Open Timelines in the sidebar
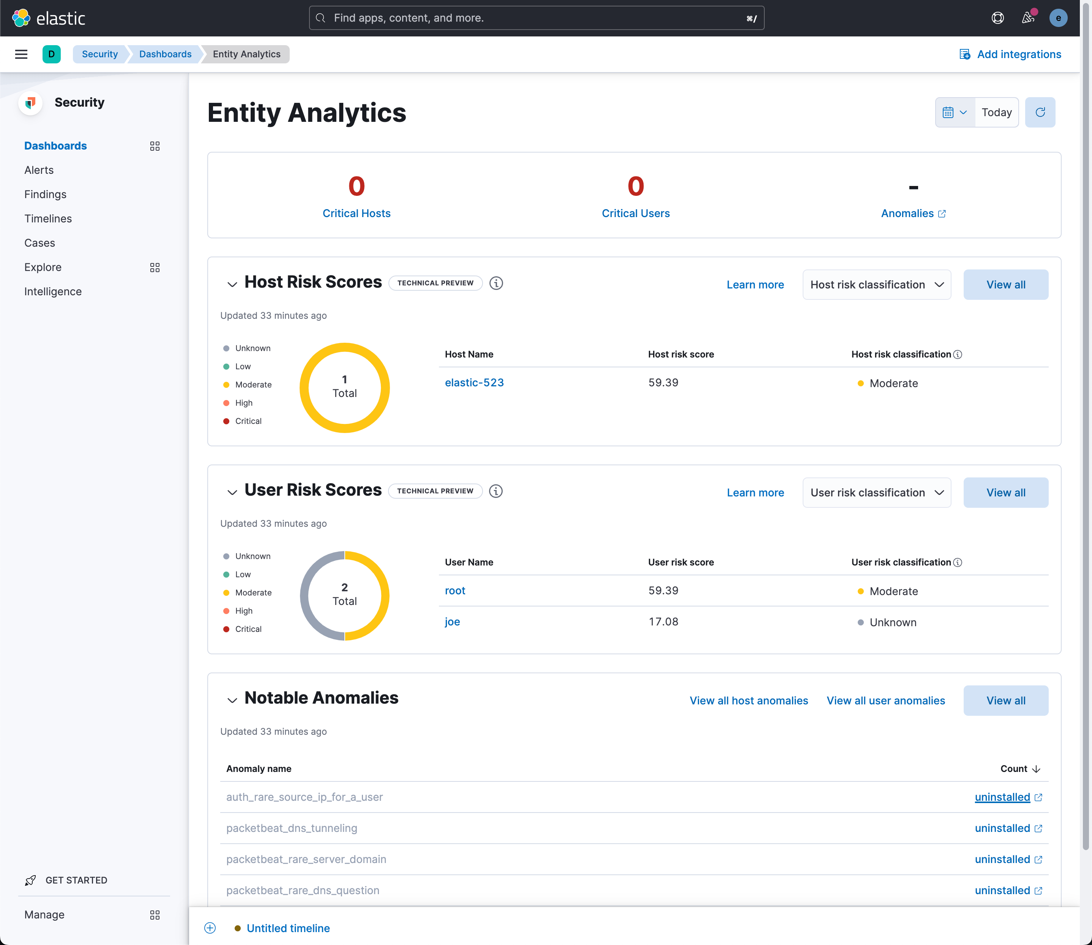The height and width of the screenshot is (945, 1092). (x=48, y=219)
